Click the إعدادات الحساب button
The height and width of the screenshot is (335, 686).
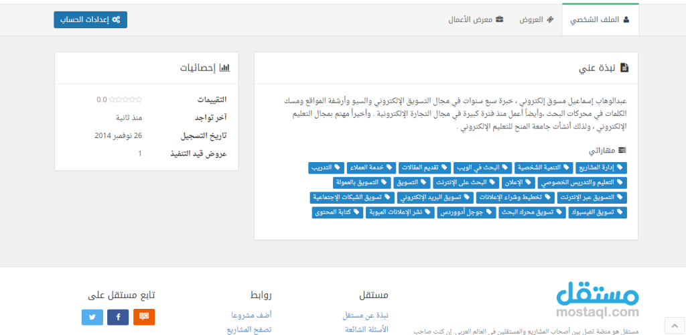[x=90, y=19]
